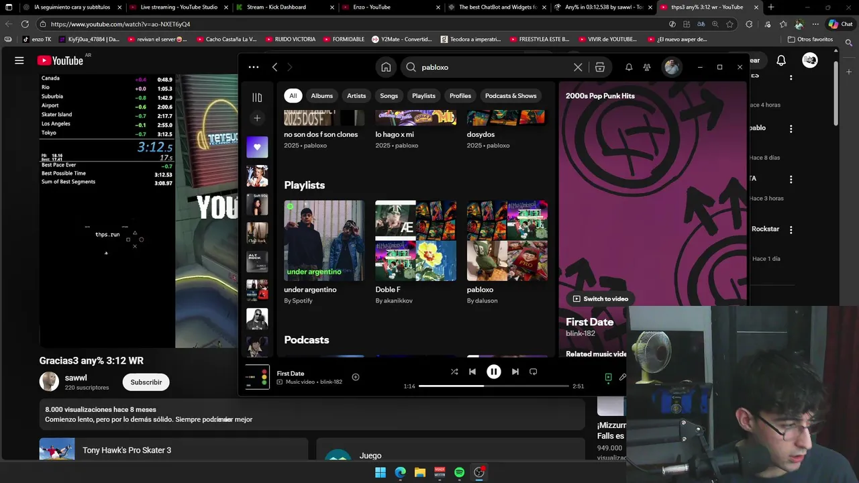Open YouTube hamburger guide menu
Viewport: 859px width, 483px height.
[x=19, y=60]
